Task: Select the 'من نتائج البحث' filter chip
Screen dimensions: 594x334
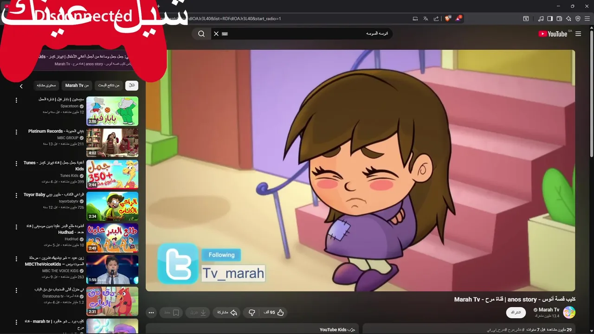Action: 110,85
